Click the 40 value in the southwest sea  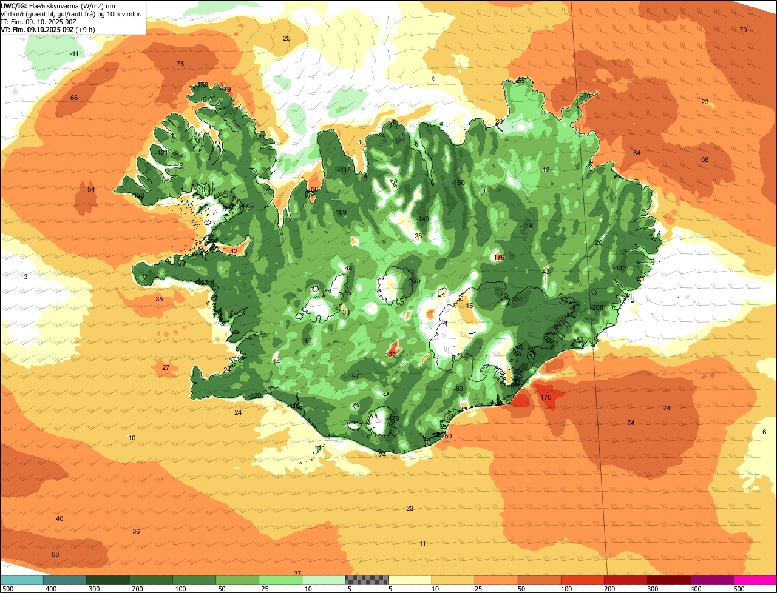59,519
